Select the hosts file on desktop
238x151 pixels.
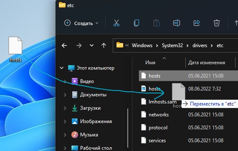click(15, 49)
